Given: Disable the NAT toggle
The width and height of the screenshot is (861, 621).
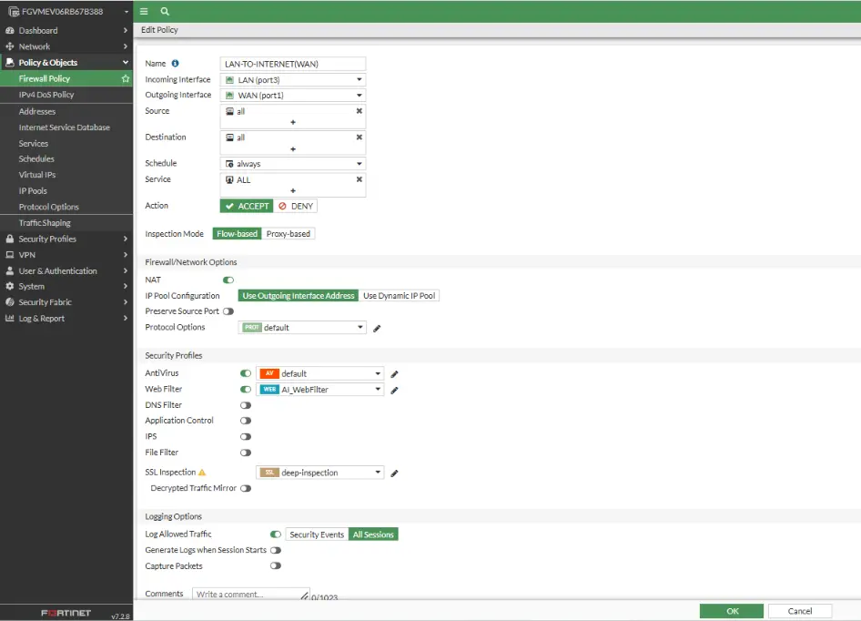Looking at the screenshot, I should 228,280.
